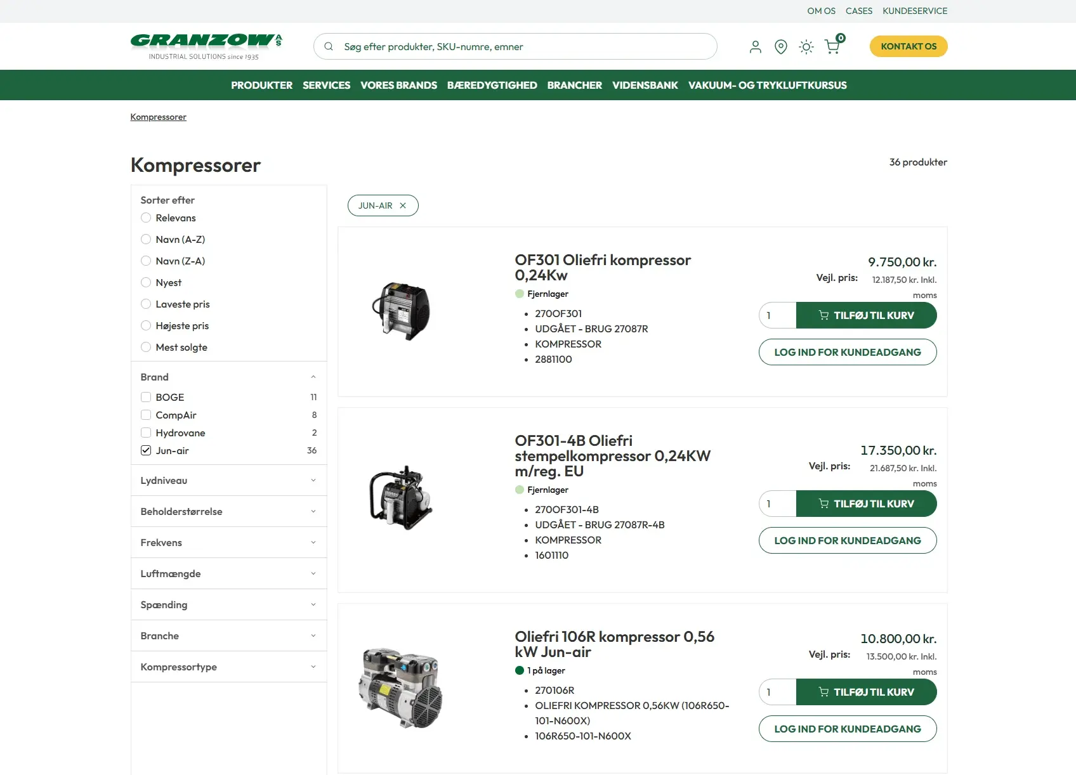Open the SERVICES menu

tap(326, 85)
